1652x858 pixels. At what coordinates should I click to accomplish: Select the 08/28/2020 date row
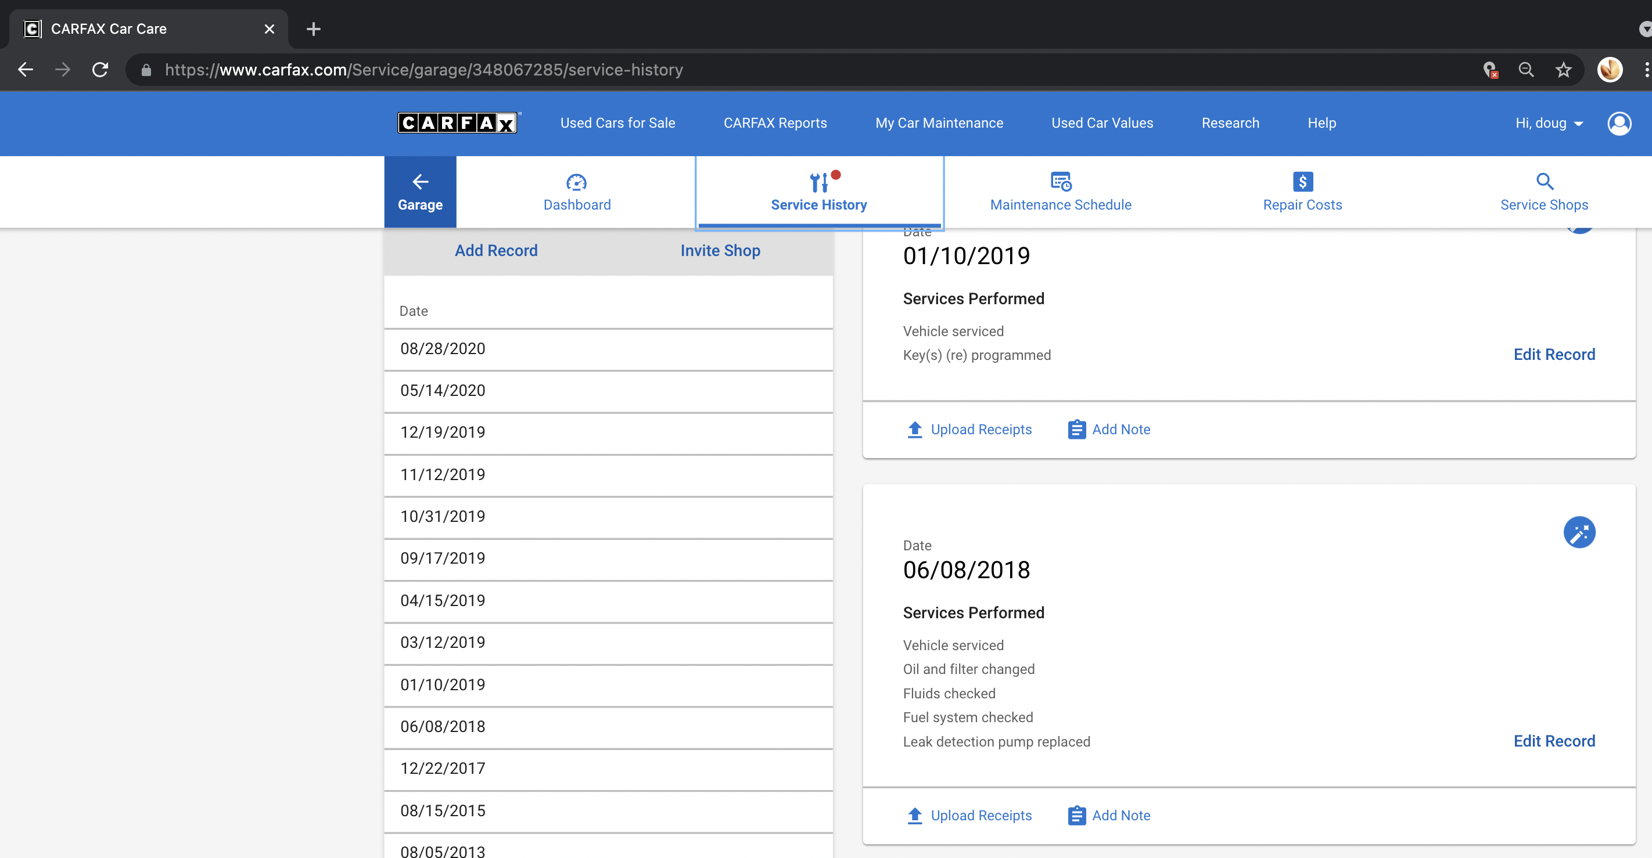click(x=608, y=349)
